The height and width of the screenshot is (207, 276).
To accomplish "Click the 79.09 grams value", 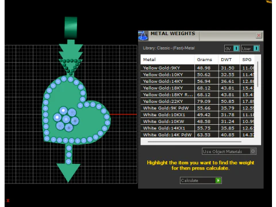I will [204, 101].
